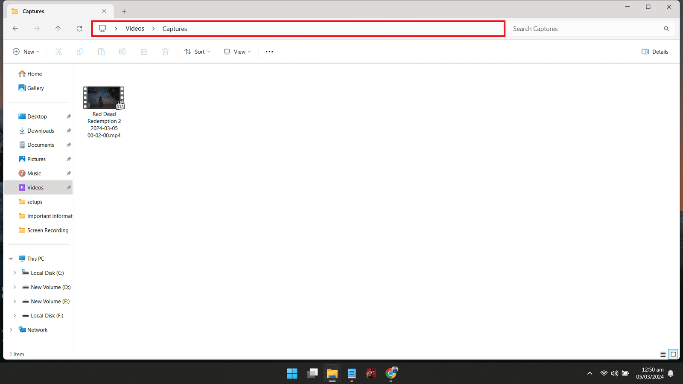Expand the Local Disk (C:) tree node

[x=15, y=273]
